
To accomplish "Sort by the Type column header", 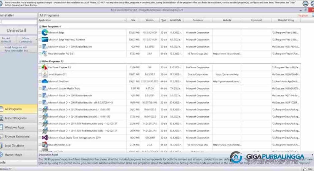I will point(164,20).
